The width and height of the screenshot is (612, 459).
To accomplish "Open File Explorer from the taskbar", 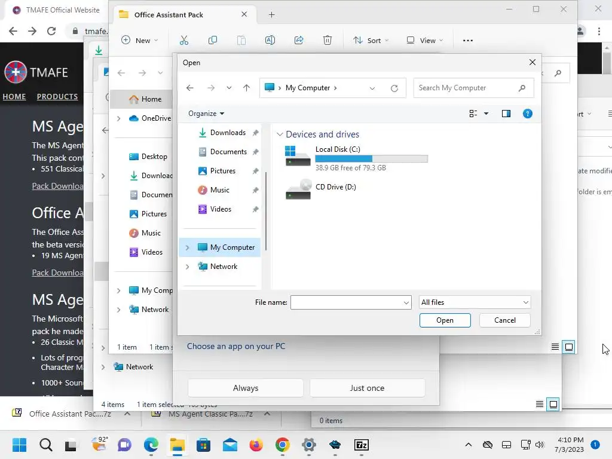I will click(177, 445).
